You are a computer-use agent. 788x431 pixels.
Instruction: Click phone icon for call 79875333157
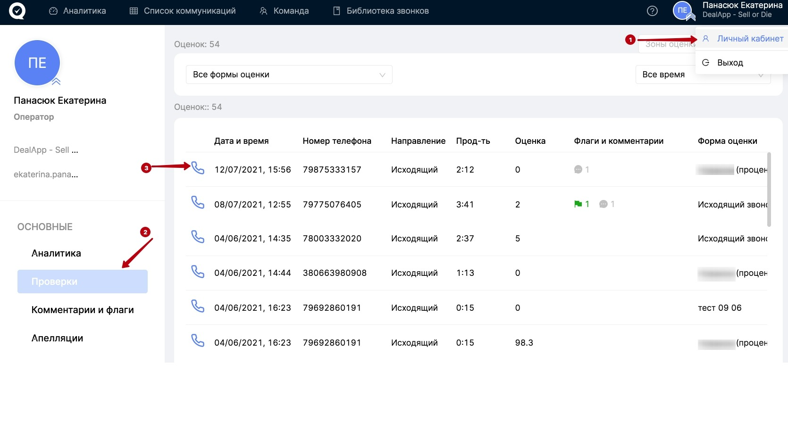(x=198, y=168)
